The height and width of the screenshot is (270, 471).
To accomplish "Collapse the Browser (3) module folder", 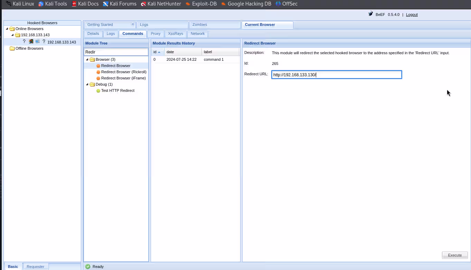I will tap(87, 59).
